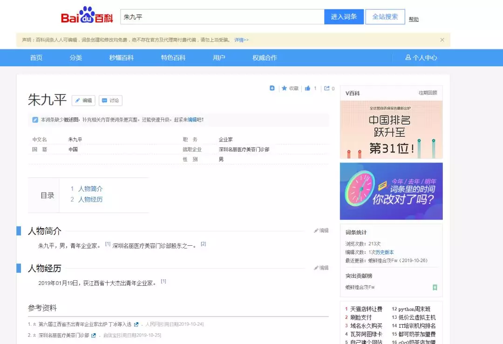This screenshot has height=344, width=503.
Task: Open the 讨论 discussion button
Action: pyautogui.click(x=110, y=101)
